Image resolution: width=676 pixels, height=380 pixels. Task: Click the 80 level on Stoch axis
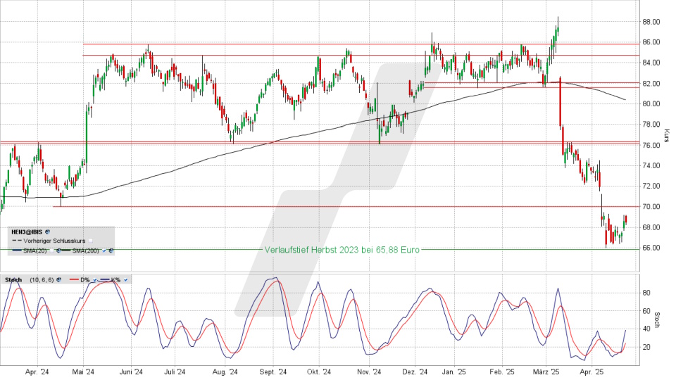point(646,293)
